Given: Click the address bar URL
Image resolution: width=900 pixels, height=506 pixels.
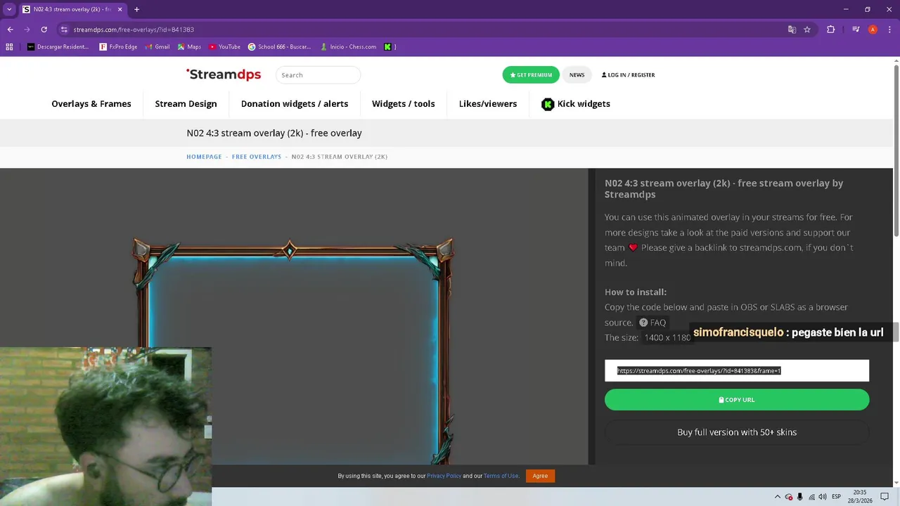Looking at the screenshot, I should (x=134, y=30).
